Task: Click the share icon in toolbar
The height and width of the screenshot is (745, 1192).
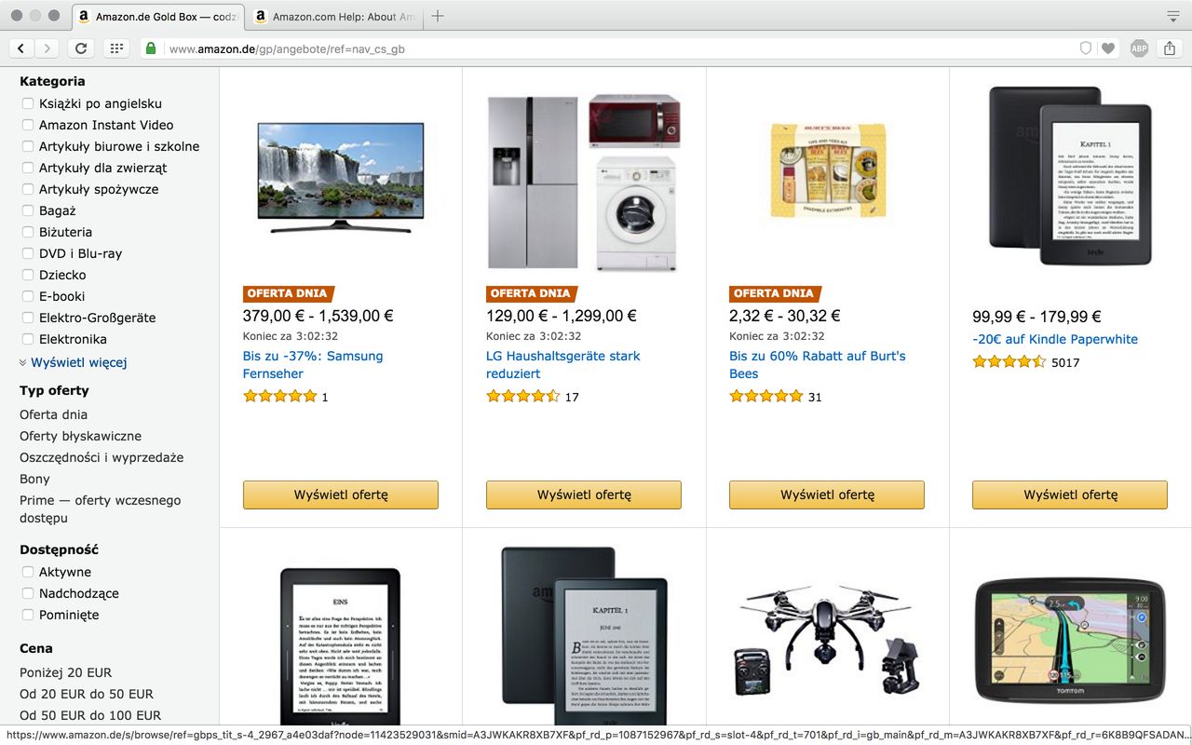Action: [x=1170, y=48]
